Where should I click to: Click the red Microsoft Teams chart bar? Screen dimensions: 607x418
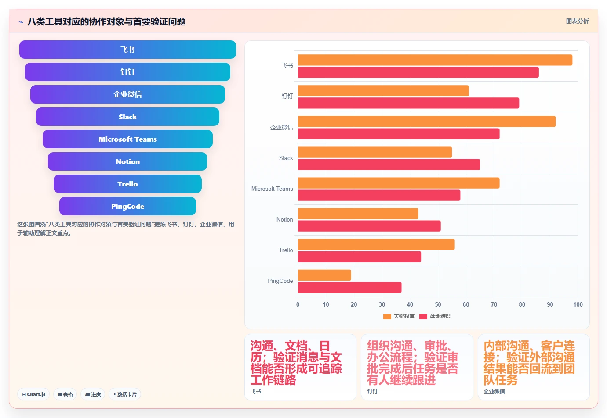379,195
